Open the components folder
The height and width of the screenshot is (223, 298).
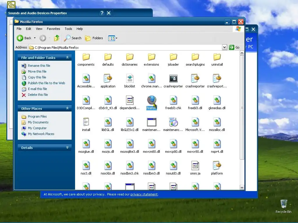[86, 57]
